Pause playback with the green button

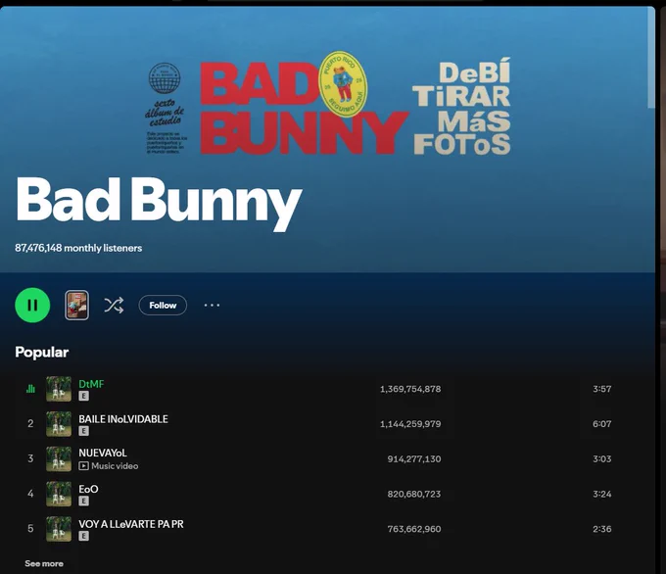click(x=32, y=305)
